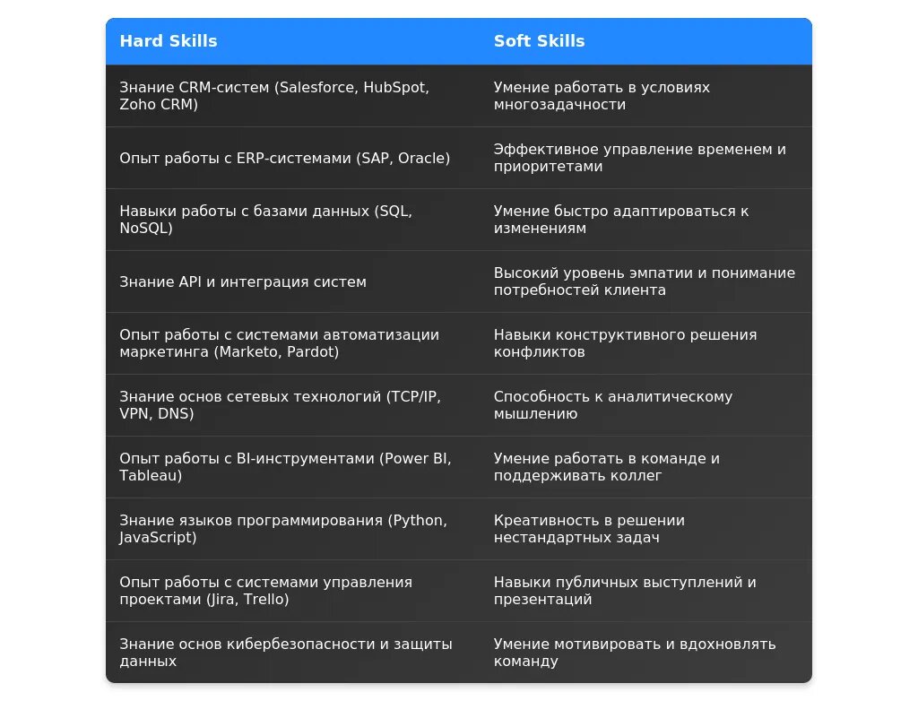
Task: Click the Высокий уровень эмпатии cell
Action: [x=644, y=281]
